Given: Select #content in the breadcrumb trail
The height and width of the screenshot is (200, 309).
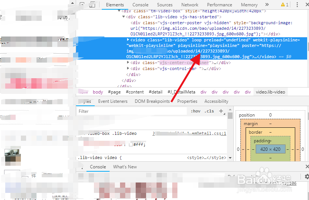Looking at the screenshot, I should coord(135,92).
